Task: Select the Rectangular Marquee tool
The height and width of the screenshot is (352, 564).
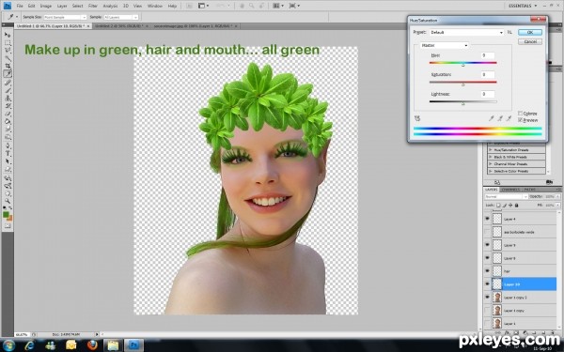Action: [8, 43]
